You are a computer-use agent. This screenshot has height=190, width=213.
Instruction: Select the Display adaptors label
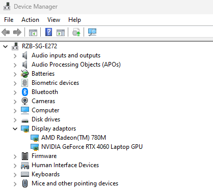pyautogui.click(x=54, y=129)
